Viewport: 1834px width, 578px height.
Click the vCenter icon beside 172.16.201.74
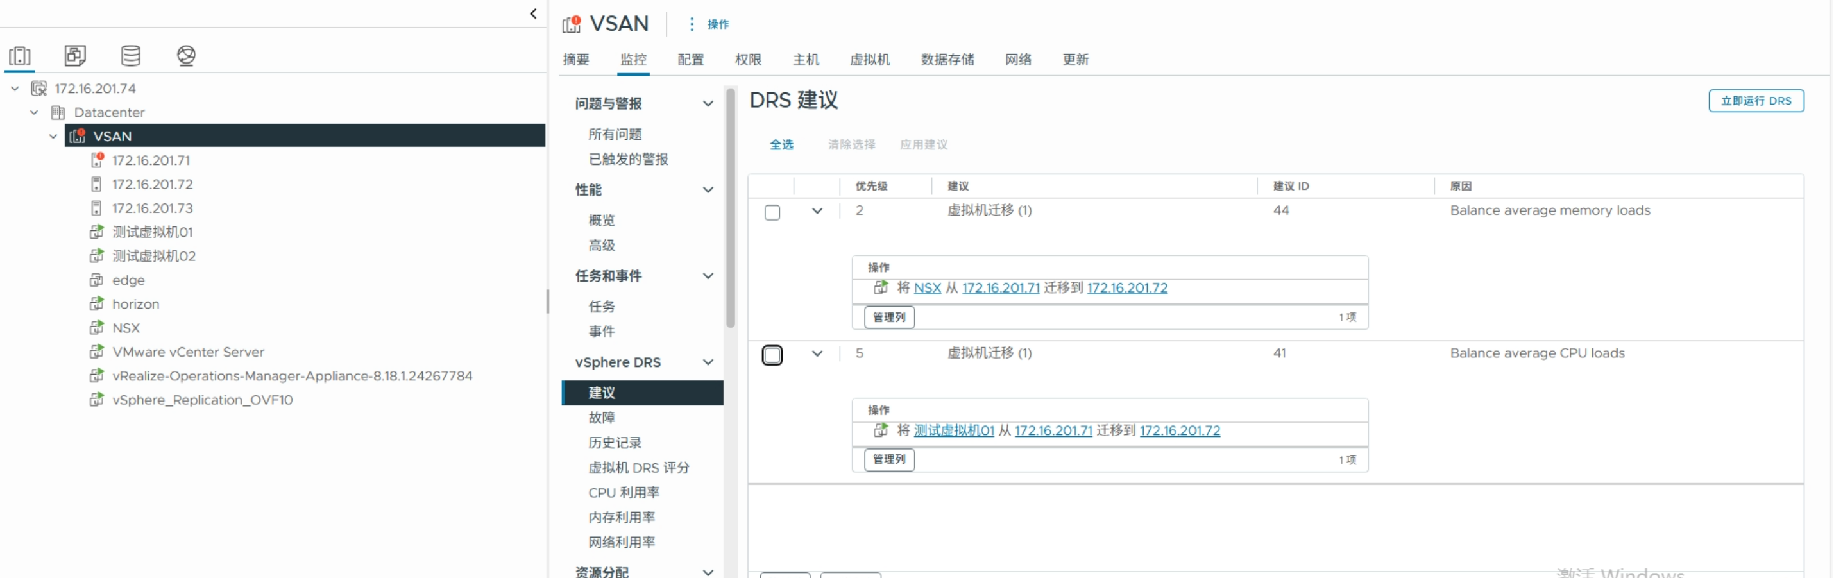[39, 89]
